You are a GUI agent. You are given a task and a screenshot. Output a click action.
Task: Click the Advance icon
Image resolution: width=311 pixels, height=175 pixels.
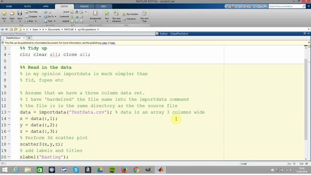coord(124,19)
